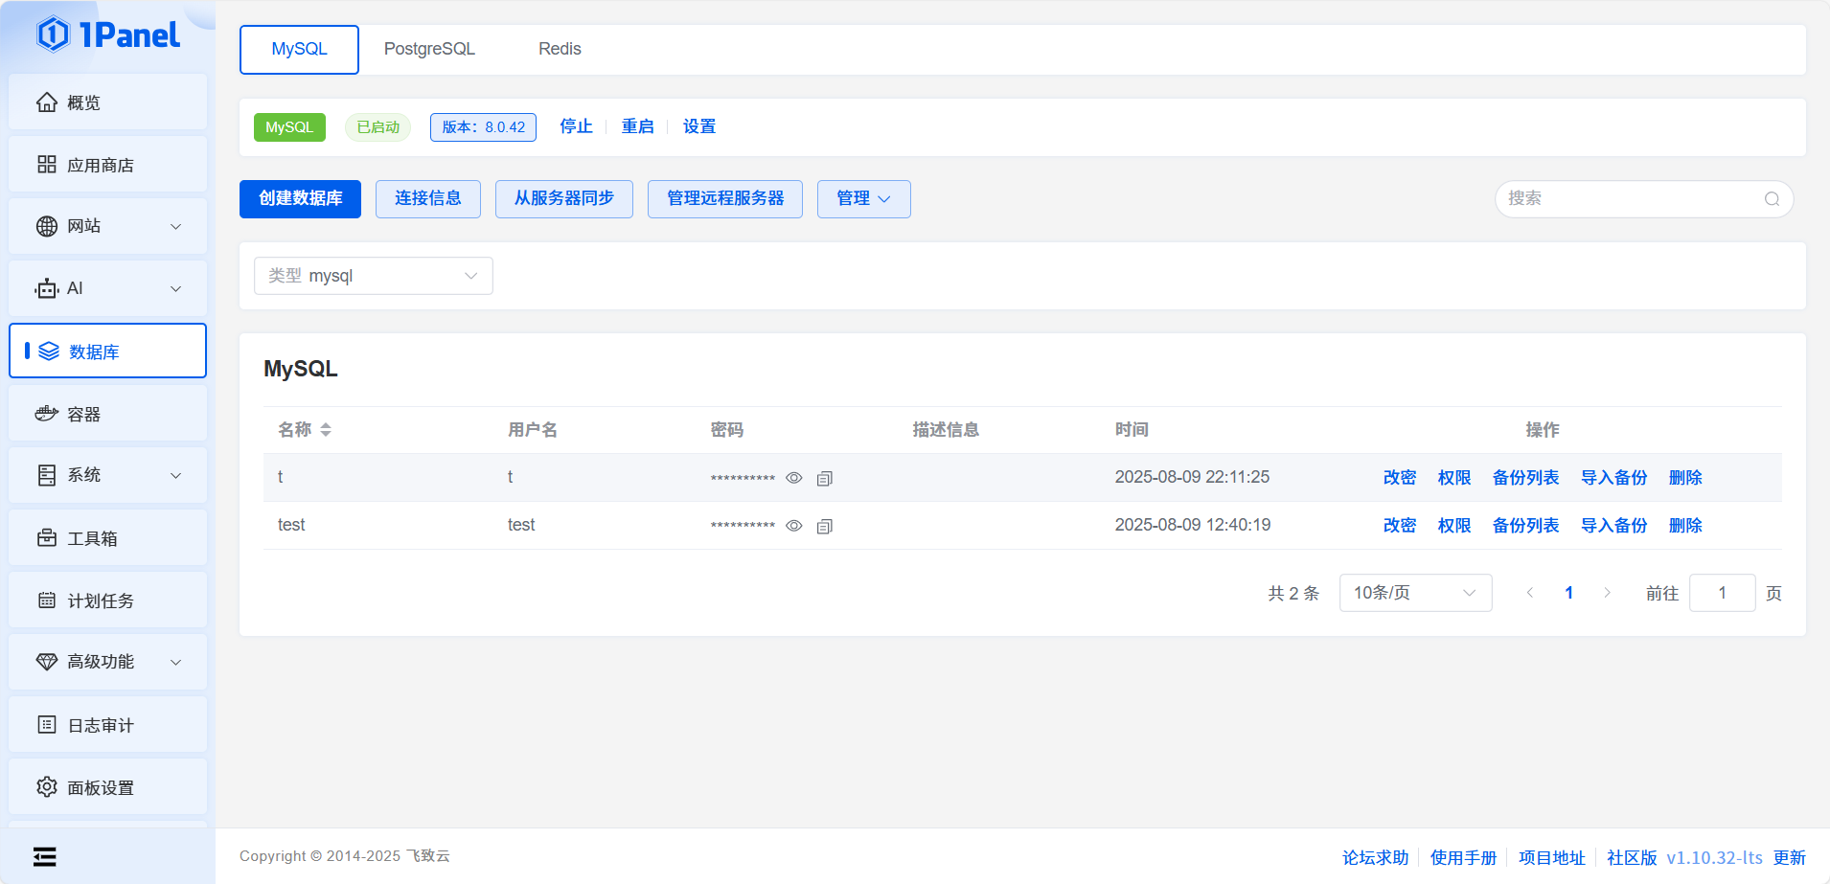Open the 类型 mysql type selector
The width and height of the screenshot is (1830, 884).
(x=374, y=276)
